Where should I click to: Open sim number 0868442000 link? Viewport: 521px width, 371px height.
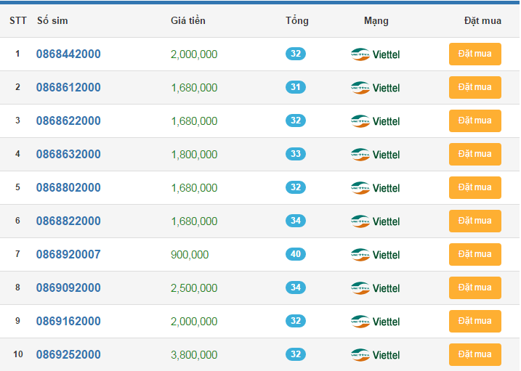coord(68,54)
